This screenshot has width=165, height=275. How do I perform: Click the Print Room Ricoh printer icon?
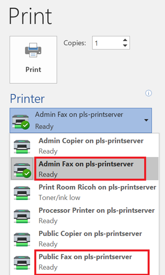(x=22, y=193)
